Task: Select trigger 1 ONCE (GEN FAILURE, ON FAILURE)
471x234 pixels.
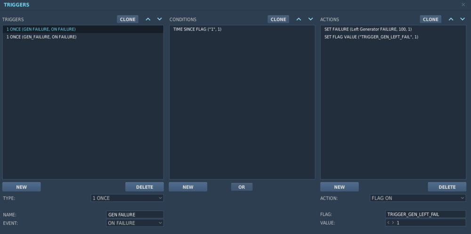Action: [83, 29]
